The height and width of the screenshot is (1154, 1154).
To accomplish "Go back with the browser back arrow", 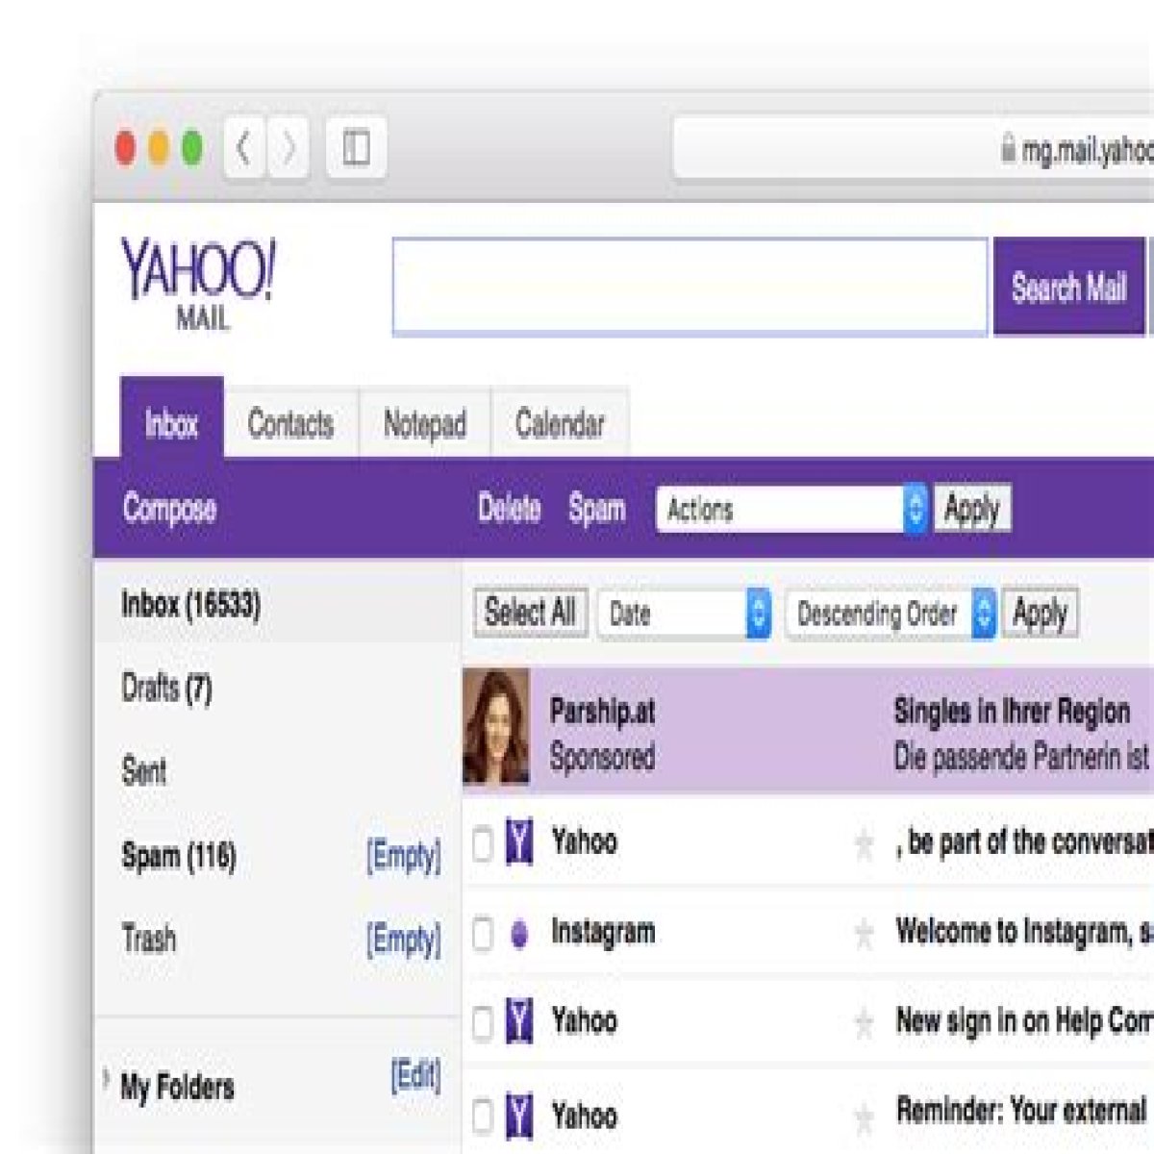I will point(244,148).
